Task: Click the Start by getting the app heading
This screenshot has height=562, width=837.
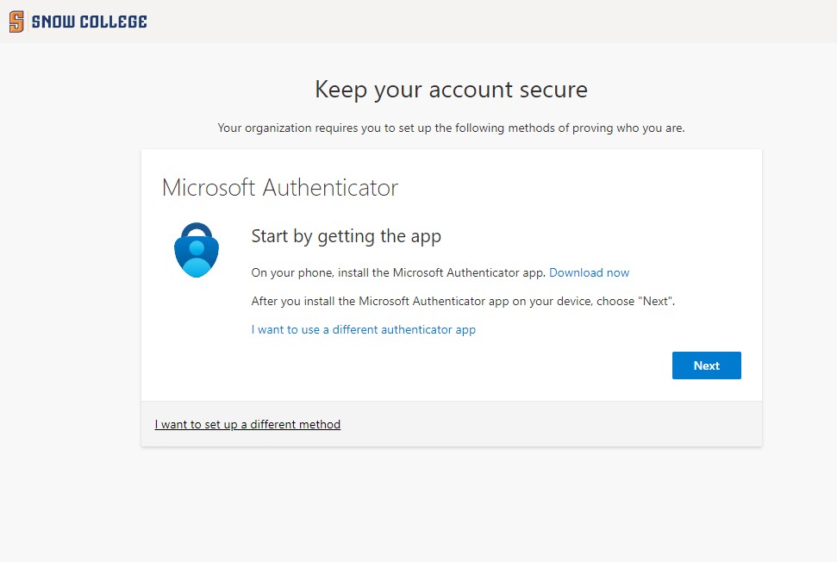Action: tap(346, 236)
